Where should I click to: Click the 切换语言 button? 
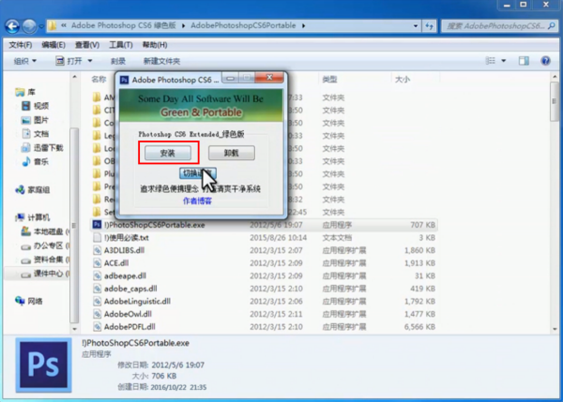(197, 173)
